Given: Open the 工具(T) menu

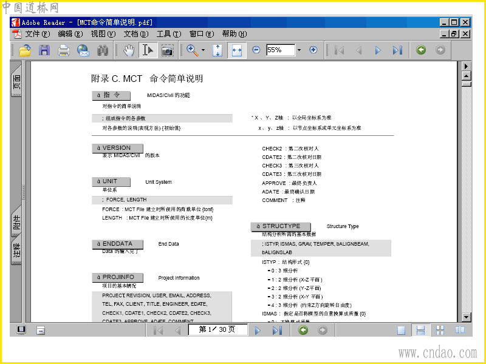Looking at the screenshot, I should tap(169, 34).
